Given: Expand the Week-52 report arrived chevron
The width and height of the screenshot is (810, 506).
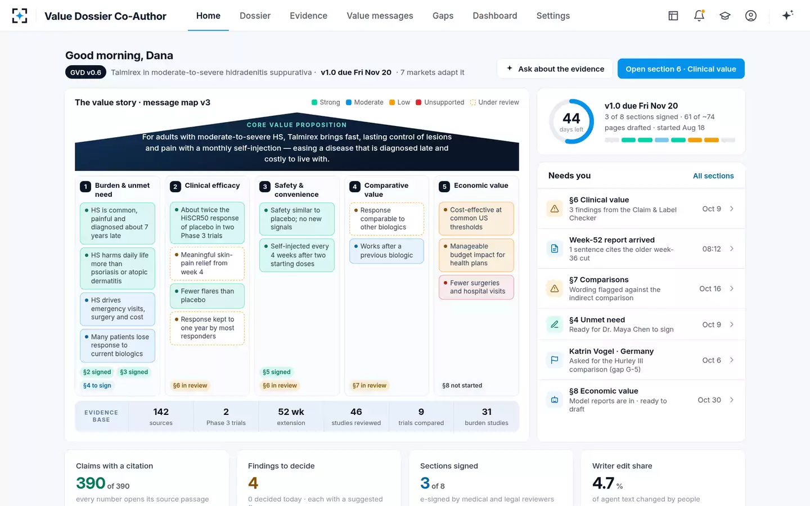Looking at the screenshot, I should tap(732, 249).
